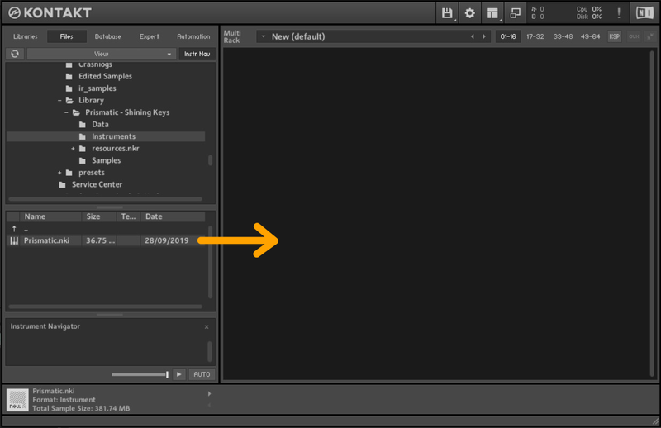The height and width of the screenshot is (428, 661).
Task: Click the NI logo in header
Action: tap(644, 13)
